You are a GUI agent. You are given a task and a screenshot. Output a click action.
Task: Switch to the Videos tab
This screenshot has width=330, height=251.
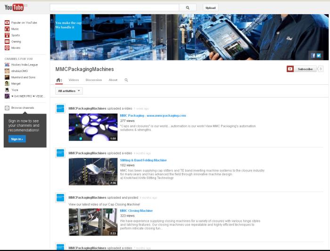(74, 80)
